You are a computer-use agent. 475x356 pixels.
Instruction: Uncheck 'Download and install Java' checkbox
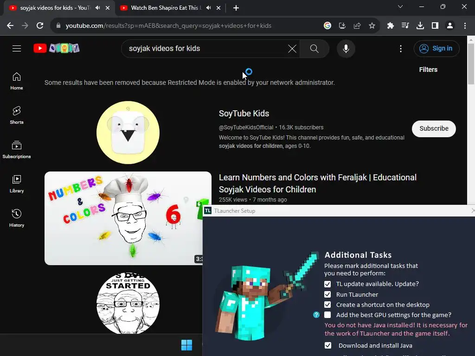(x=328, y=345)
